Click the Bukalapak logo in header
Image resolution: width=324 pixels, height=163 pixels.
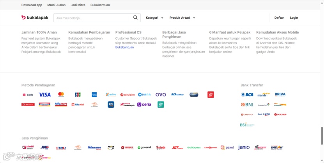click(x=34, y=18)
